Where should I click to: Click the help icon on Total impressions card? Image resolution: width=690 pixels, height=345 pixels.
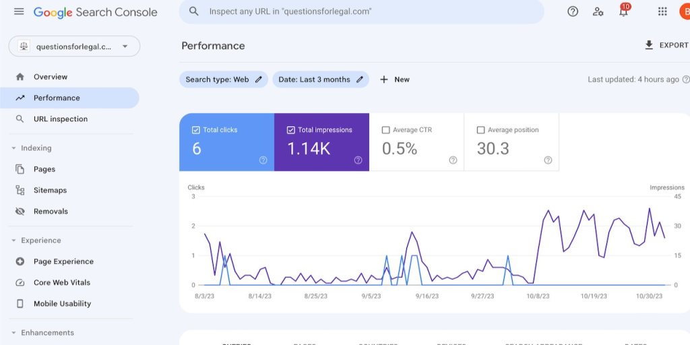click(x=358, y=160)
